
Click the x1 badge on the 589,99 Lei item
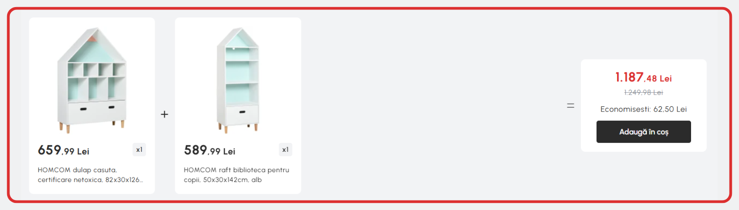(x=285, y=149)
